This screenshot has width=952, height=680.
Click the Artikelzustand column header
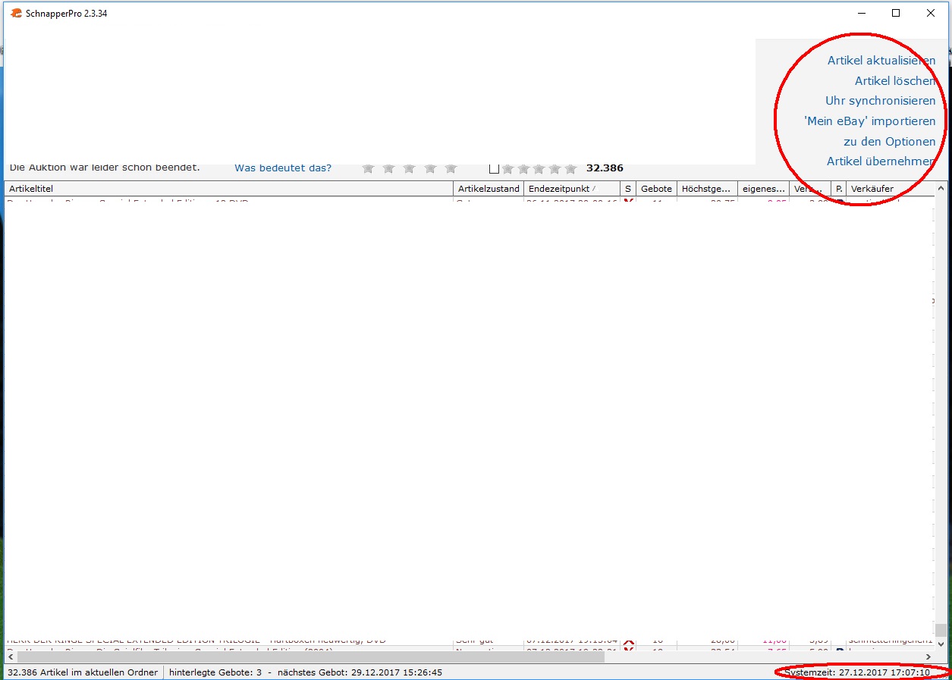489,189
